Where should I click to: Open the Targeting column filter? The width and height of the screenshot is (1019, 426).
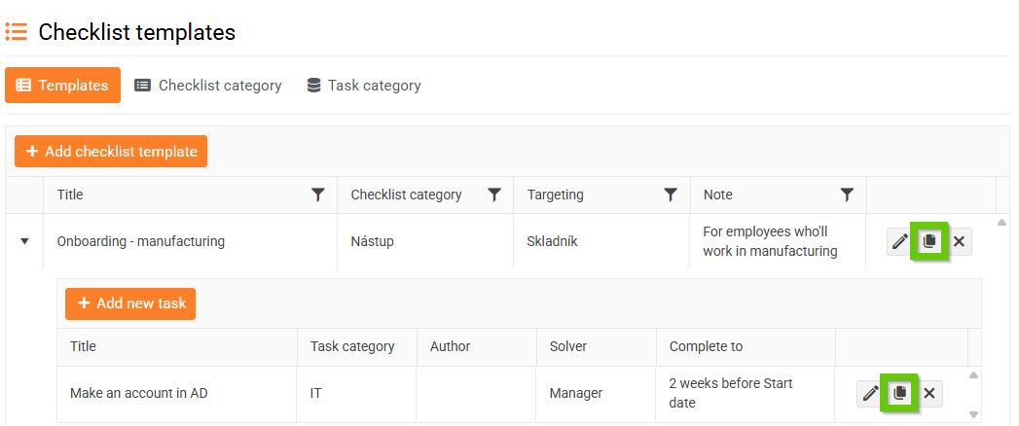pyautogui.click(x=671, y=195)
